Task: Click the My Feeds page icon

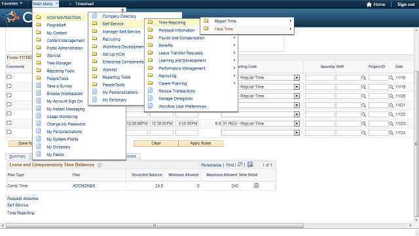Action: [x=39, y=154]
